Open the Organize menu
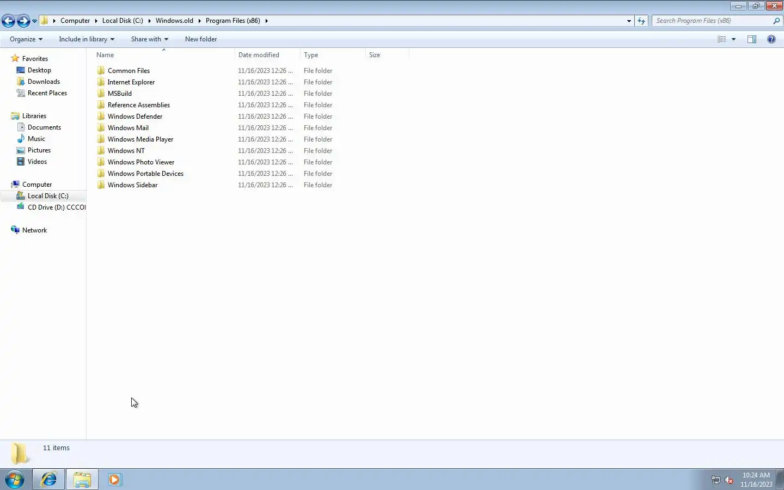The image size is (784, 490). (x=26, y=39)
